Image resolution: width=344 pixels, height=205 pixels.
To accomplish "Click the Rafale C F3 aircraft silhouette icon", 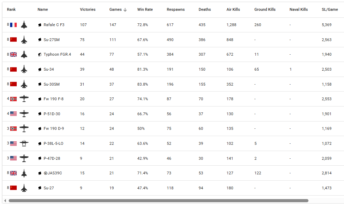I will [24, 25].
